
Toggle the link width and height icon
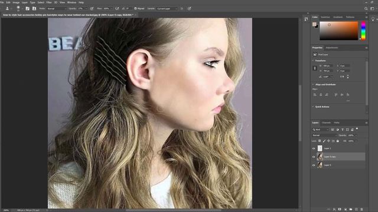pos(315,68)
